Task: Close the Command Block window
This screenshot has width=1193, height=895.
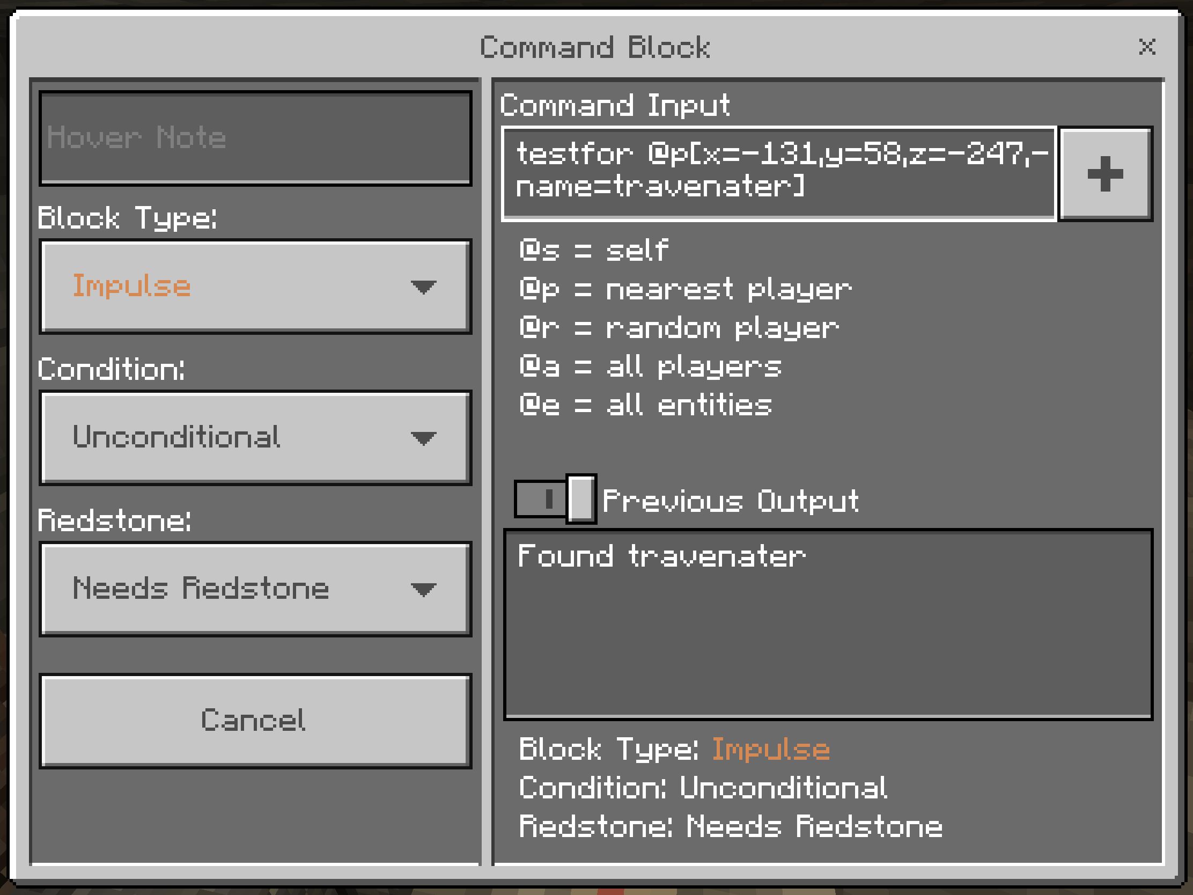Action: (x=1147, y=46)
